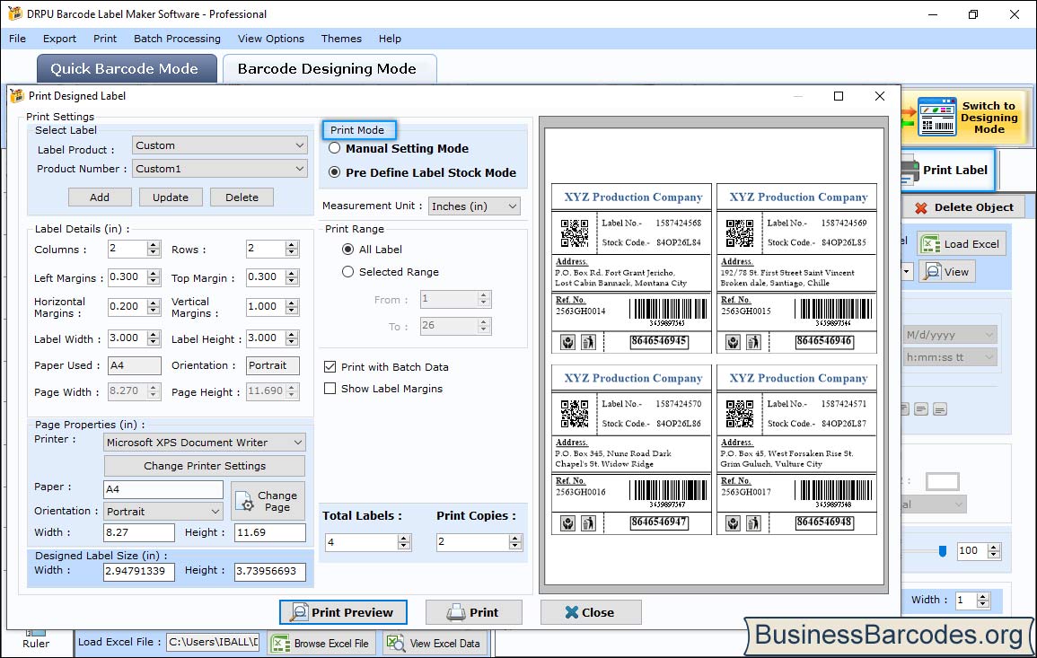This screenshot has width=1037, height=658.
Task: Click the blue X icon on Close button
Action: (571, 612)
